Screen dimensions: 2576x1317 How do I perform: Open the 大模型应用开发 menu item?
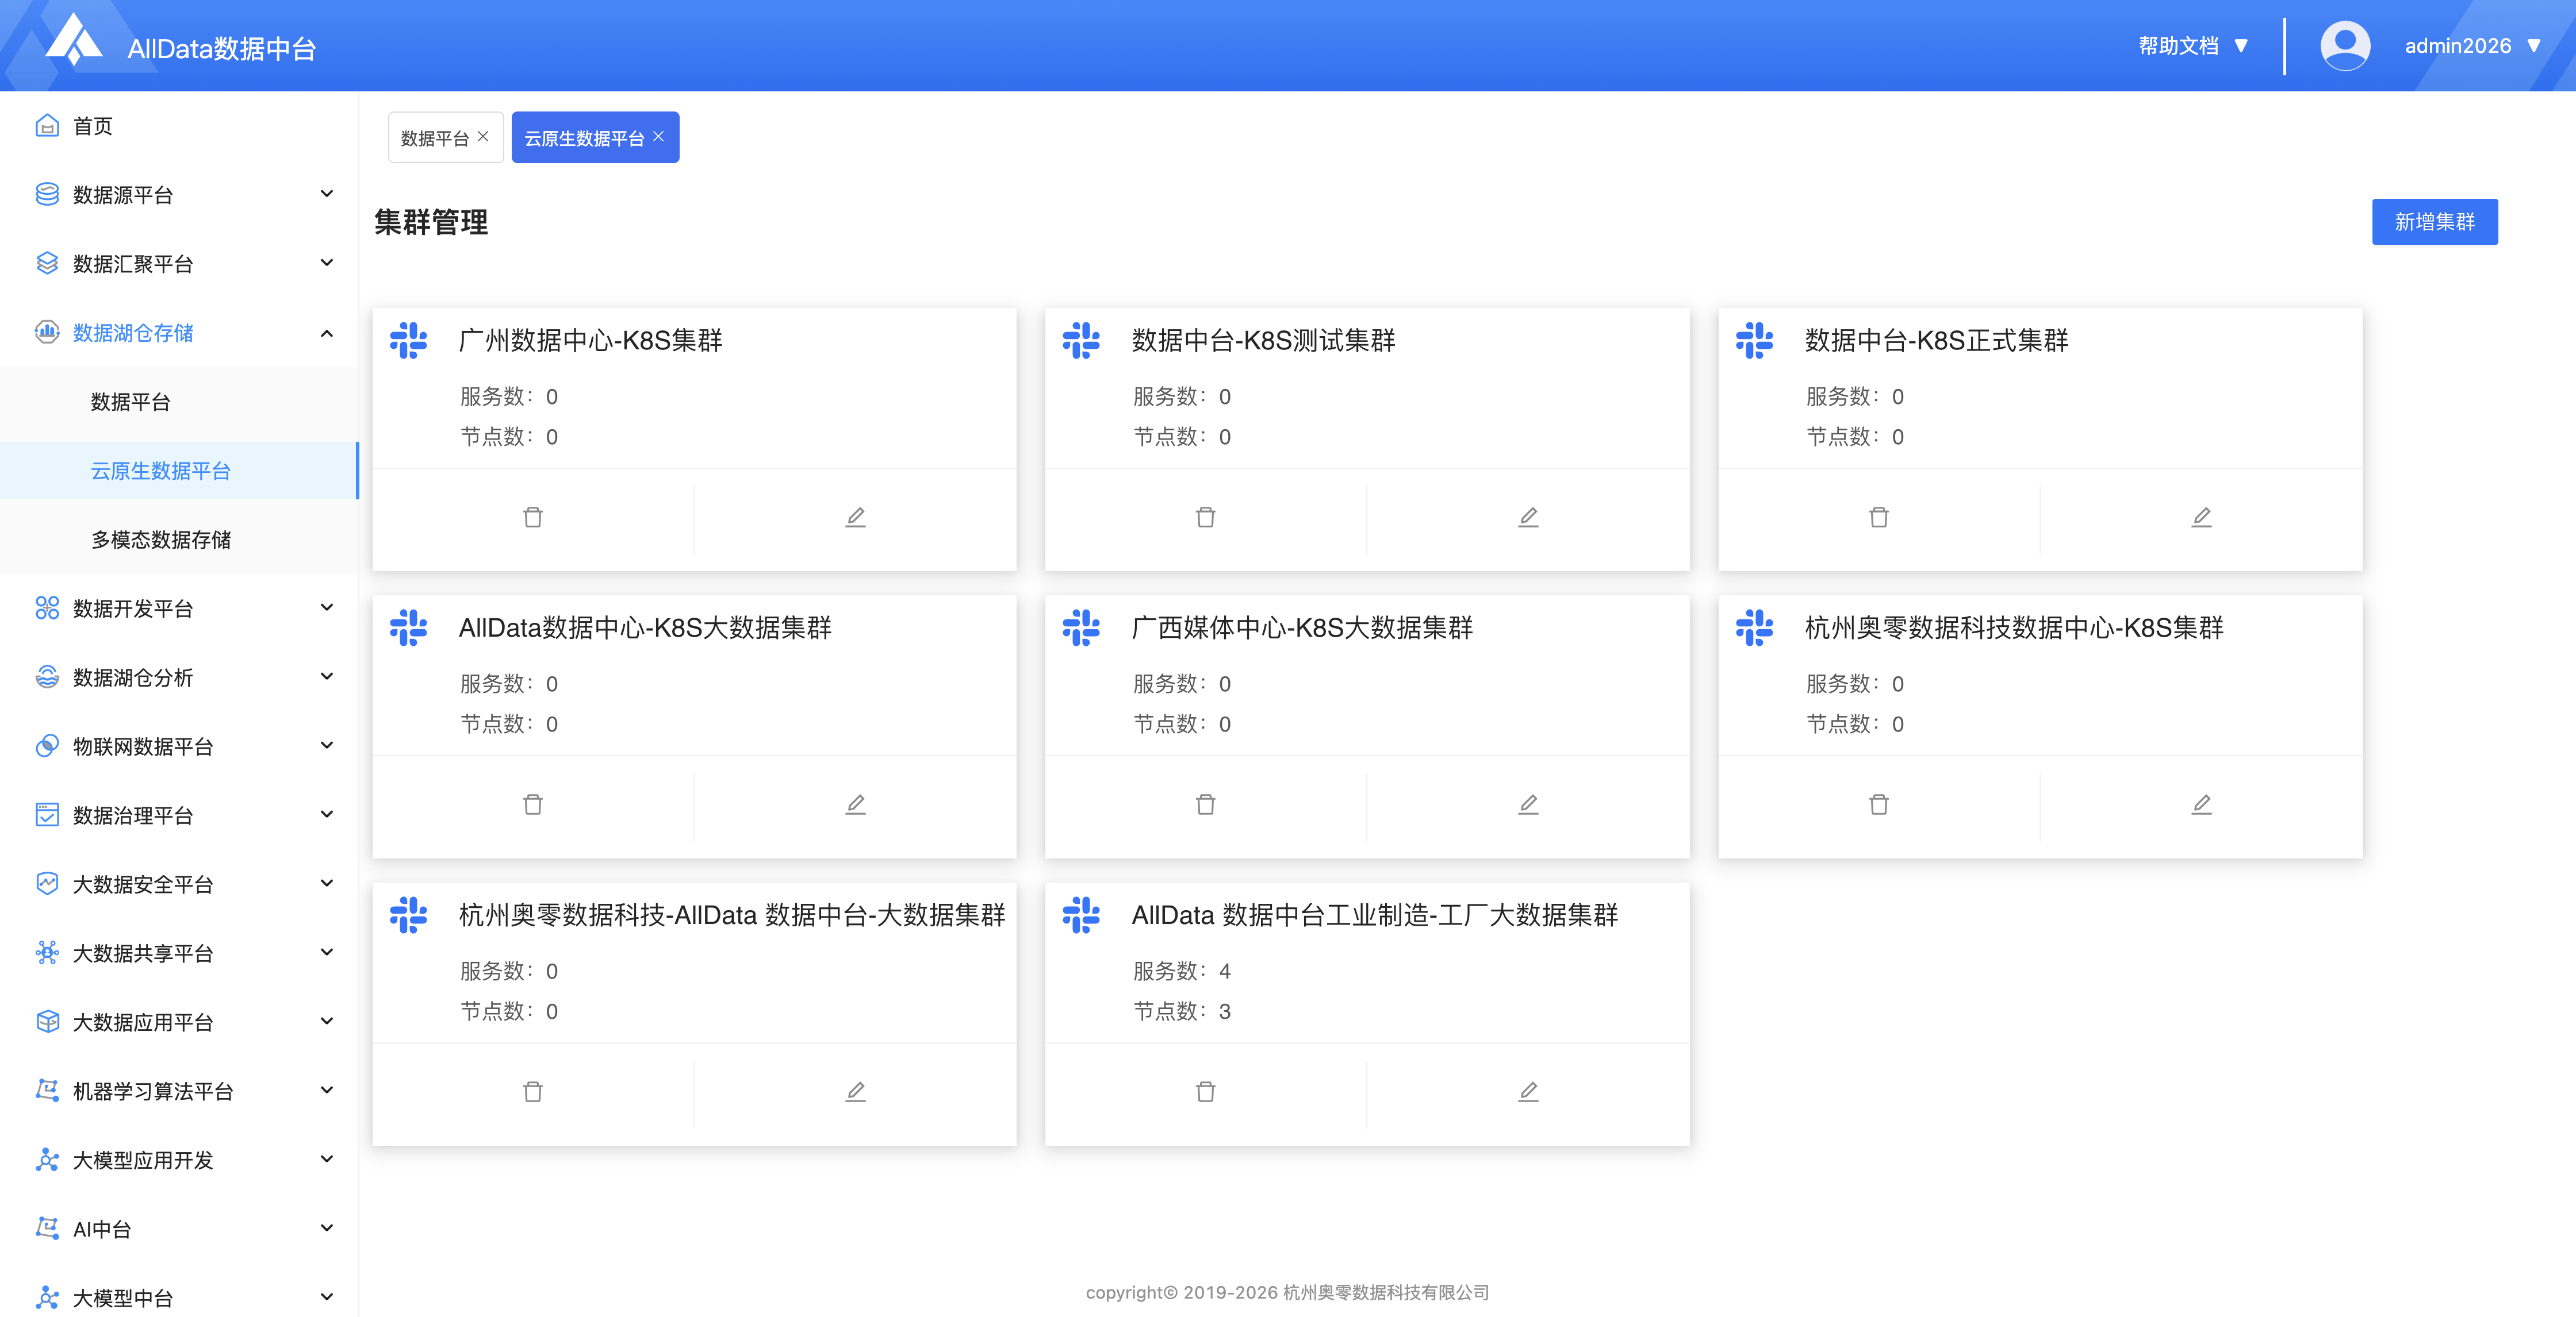pyautogui.click(x=179, y=1160)
